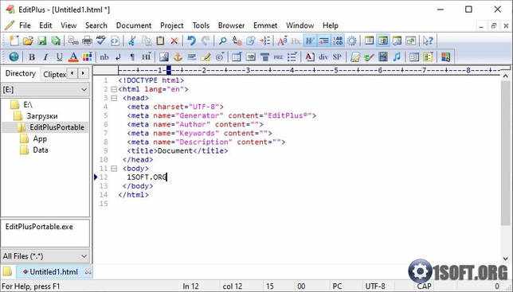Open the Document menu
The image size is (513, 292).
point(134,25)
